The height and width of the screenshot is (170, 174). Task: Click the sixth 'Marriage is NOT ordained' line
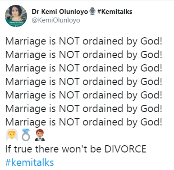(84, 109)
